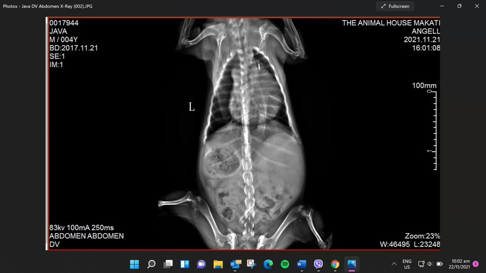Image resolution: width=486 pixels, height=273 pixels.
Task: Open Google Chrome from the taskbar
Action: click(x=335, y=264)
